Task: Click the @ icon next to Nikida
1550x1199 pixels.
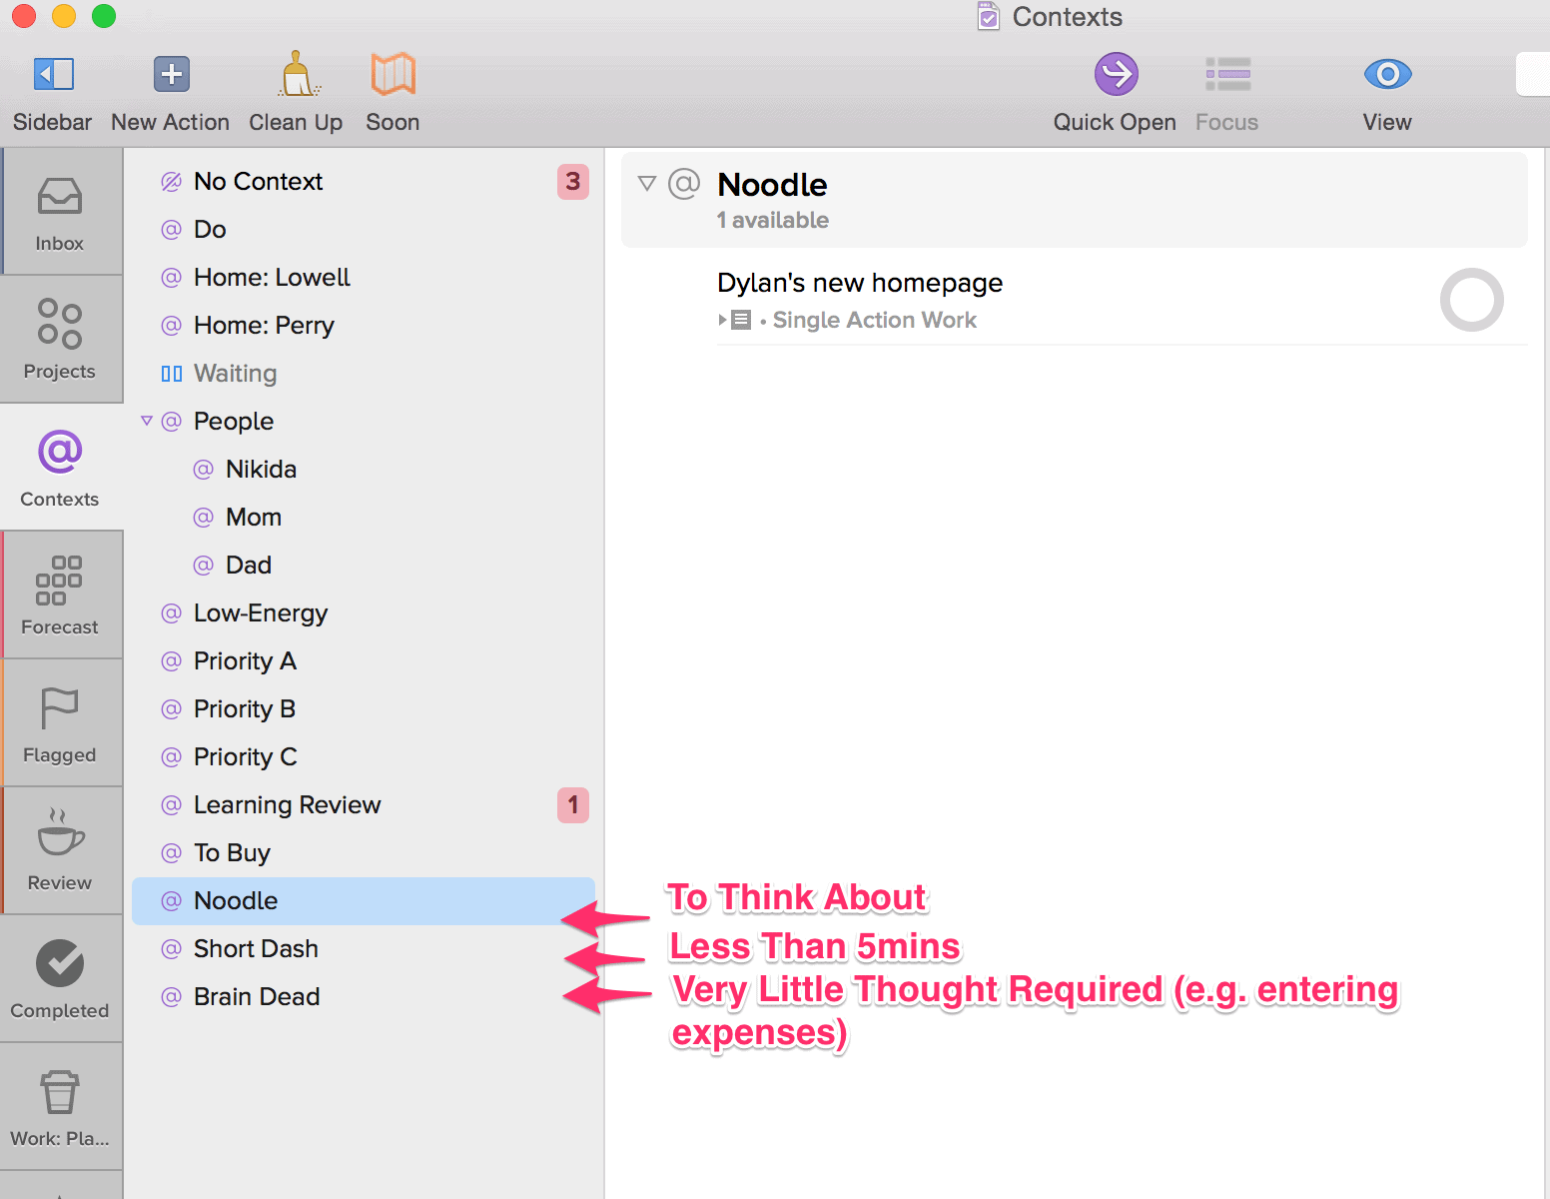Action: click(204, 470)
